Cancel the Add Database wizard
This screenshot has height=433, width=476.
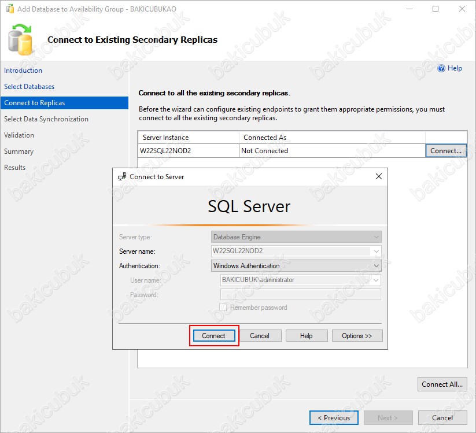click(x=442, y=418)
